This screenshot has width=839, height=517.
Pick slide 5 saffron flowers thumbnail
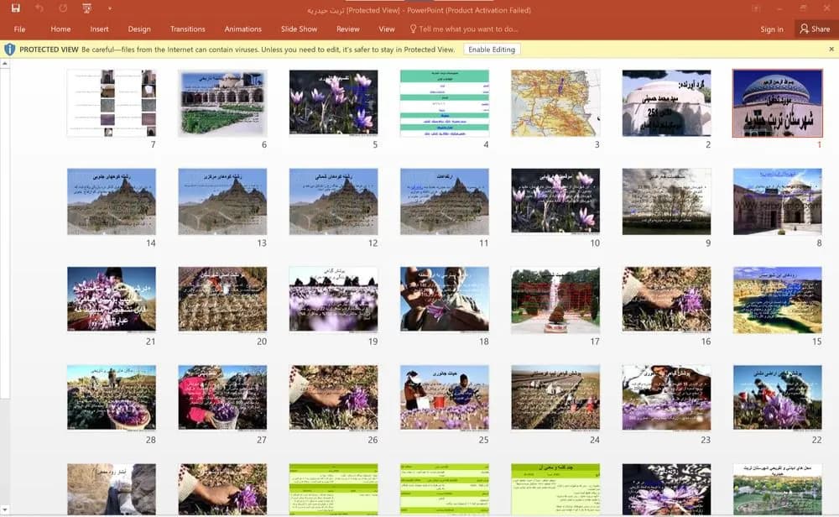[x=333, y=102]
